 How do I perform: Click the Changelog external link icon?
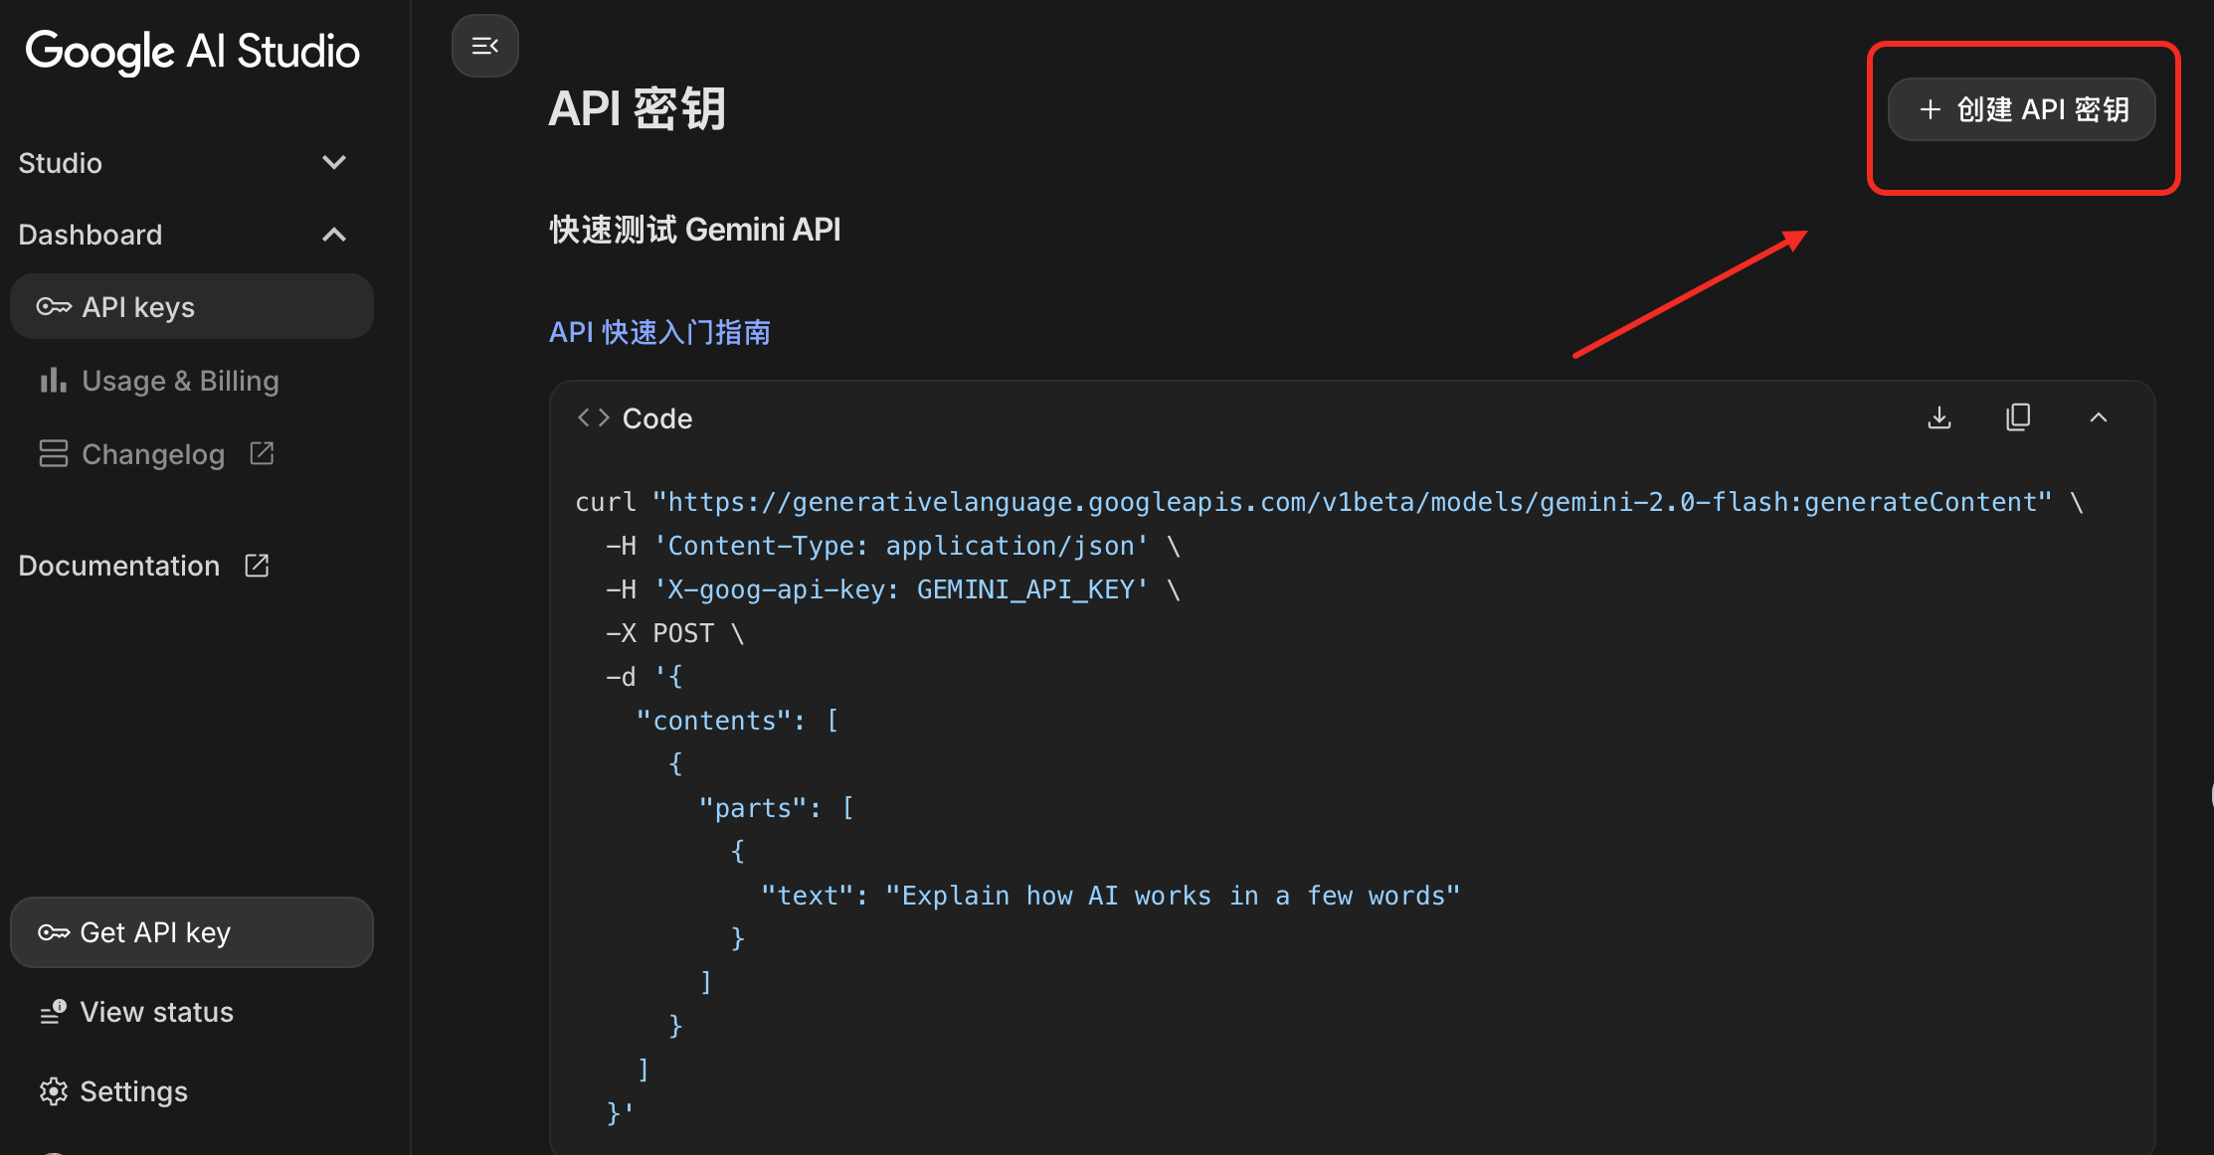(x=262, y=453)
